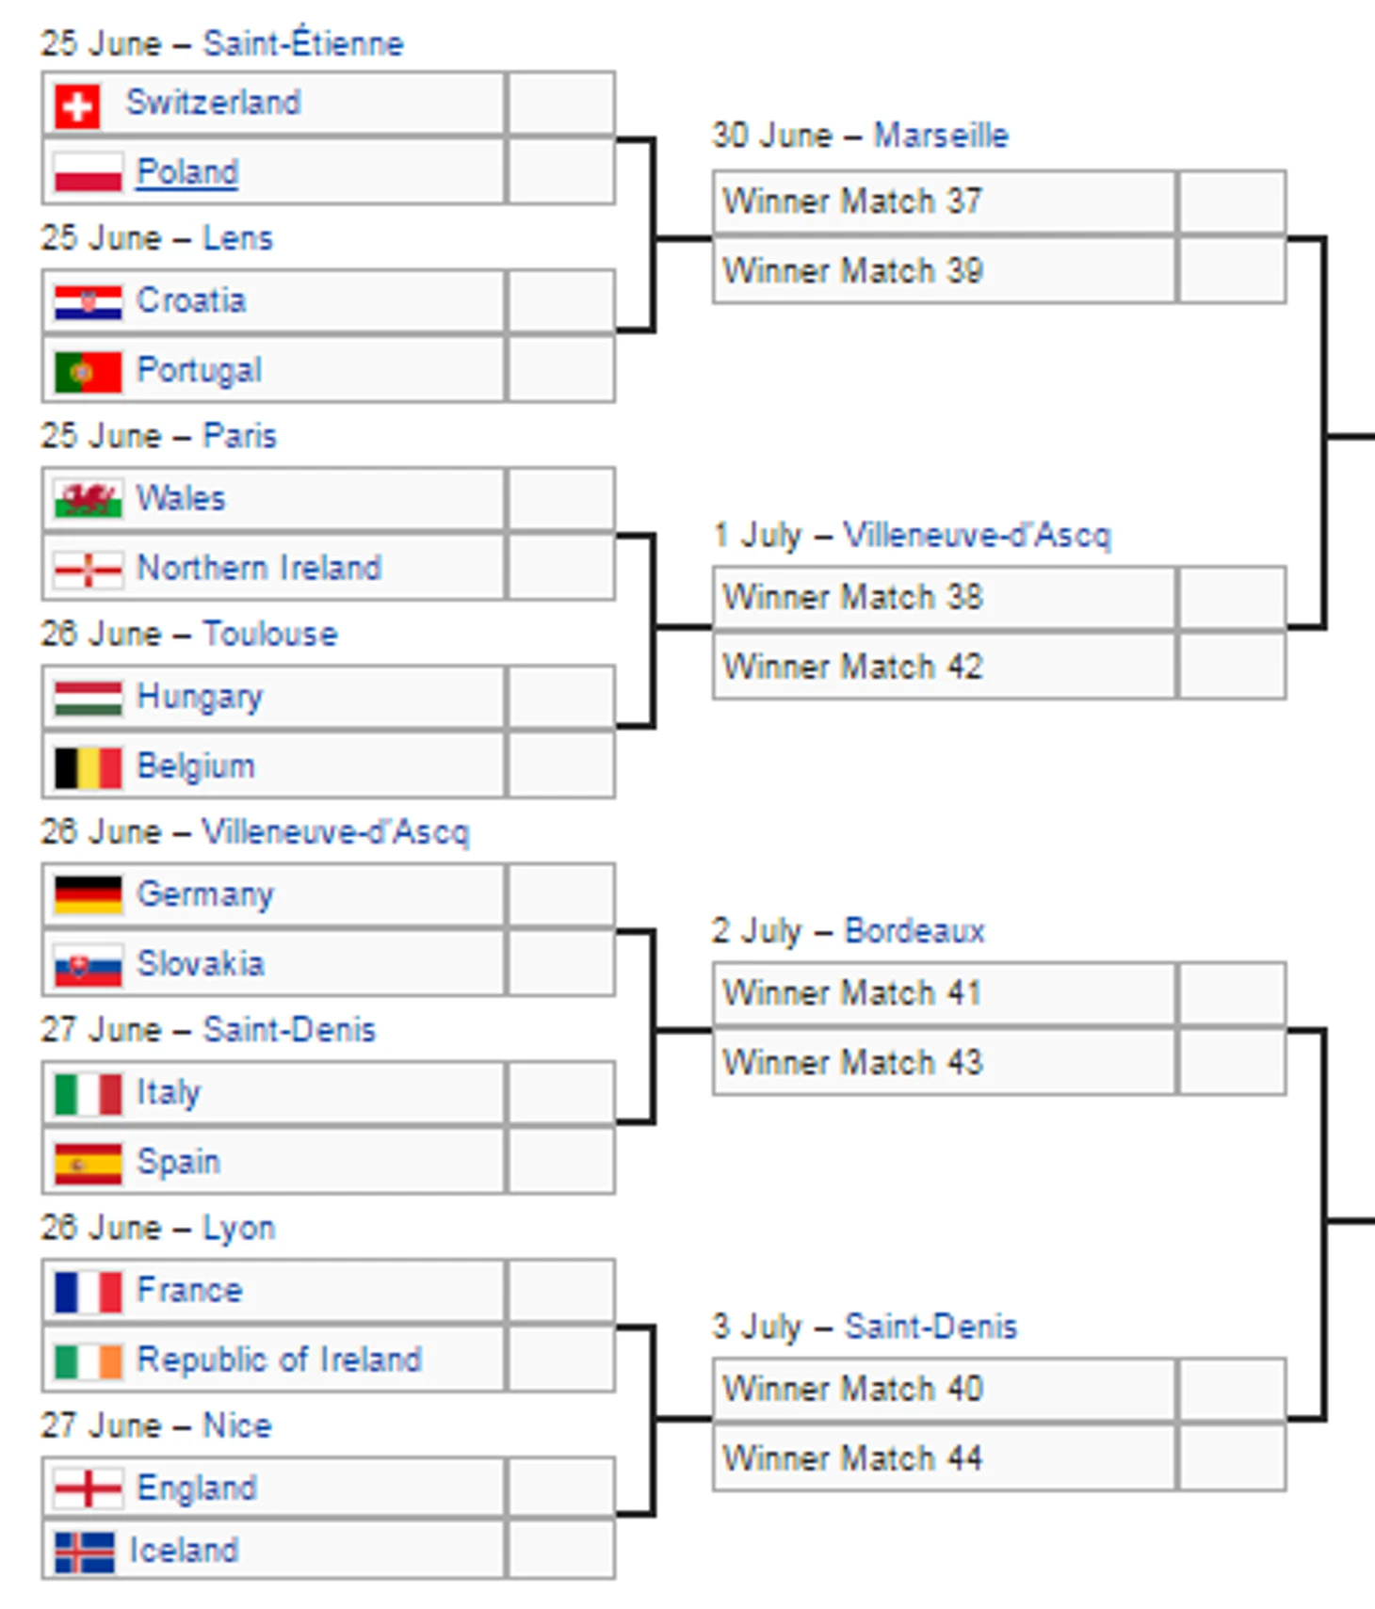The image size is (1375, 1609).
Task: Click the Winner Match 37 cell
Action: 944,201
